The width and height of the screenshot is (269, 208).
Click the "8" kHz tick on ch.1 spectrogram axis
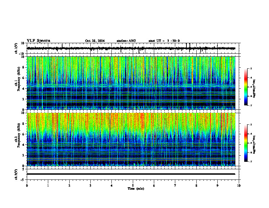[24, 67]
